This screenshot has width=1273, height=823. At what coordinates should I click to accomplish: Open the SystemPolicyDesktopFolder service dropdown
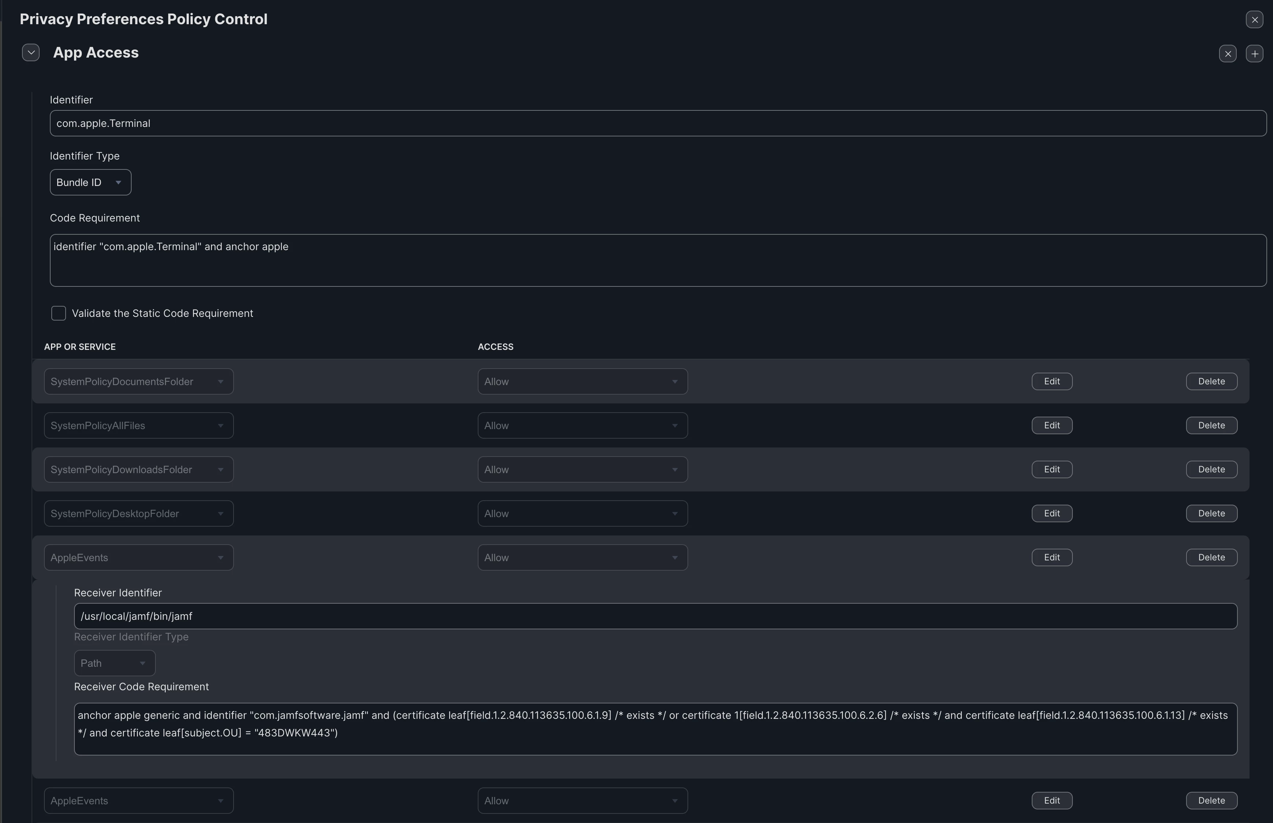[139, 513]
